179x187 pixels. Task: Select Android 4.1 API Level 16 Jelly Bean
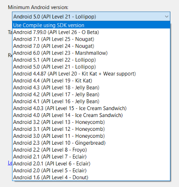click(91, 101)
